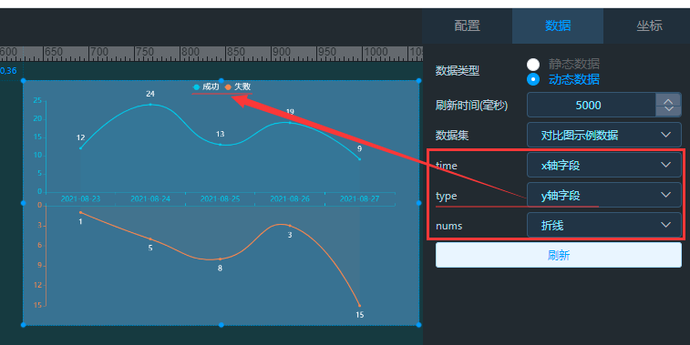Select the 动态数据 radio option
Image resolution: width=690 pixels, height=345 pixels.
click(x=533, y=79)
